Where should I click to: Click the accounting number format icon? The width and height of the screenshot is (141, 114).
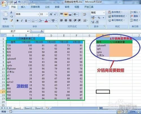pos(93,18)
